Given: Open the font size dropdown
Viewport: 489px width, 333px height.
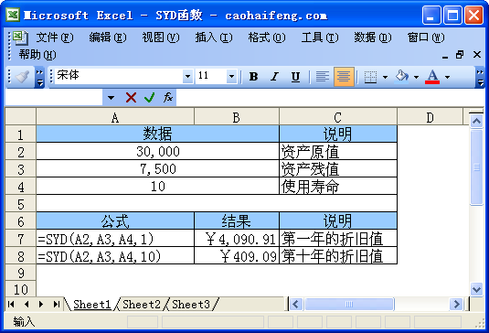Looking at the screenshot, I should click(231, 76).
